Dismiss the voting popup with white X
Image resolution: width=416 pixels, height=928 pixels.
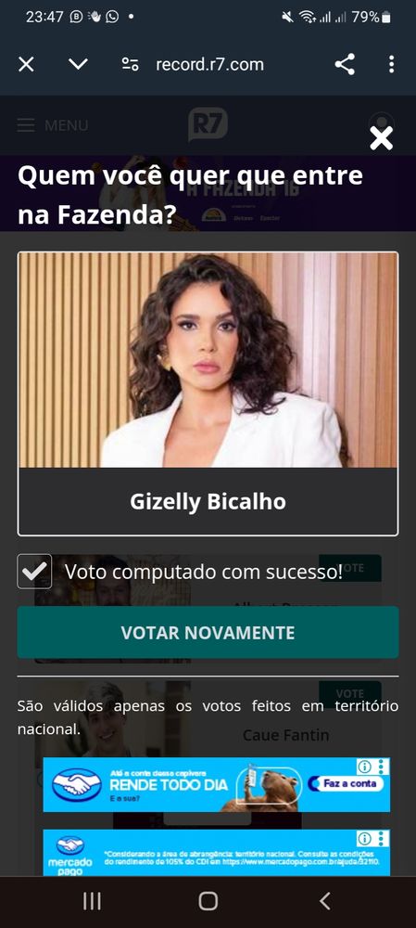[x=381, y=138]
